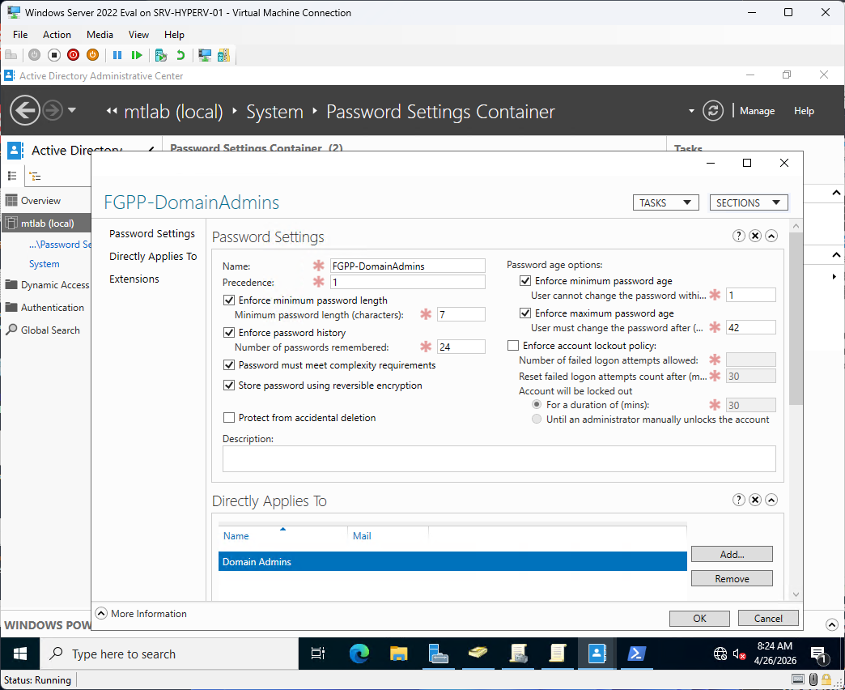Open help for Directly Applies To section

pyautogui.click(x=739, y=500)
